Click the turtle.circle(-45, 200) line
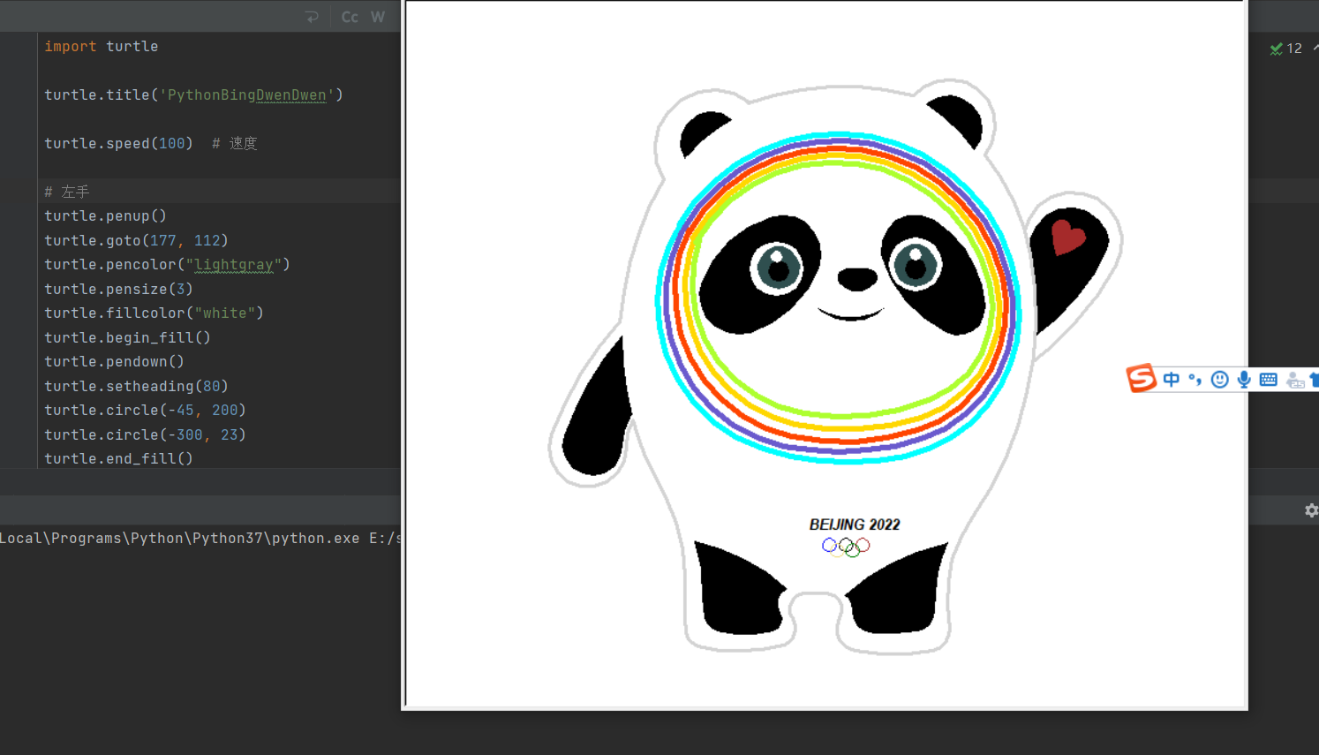 click(145, 410)
